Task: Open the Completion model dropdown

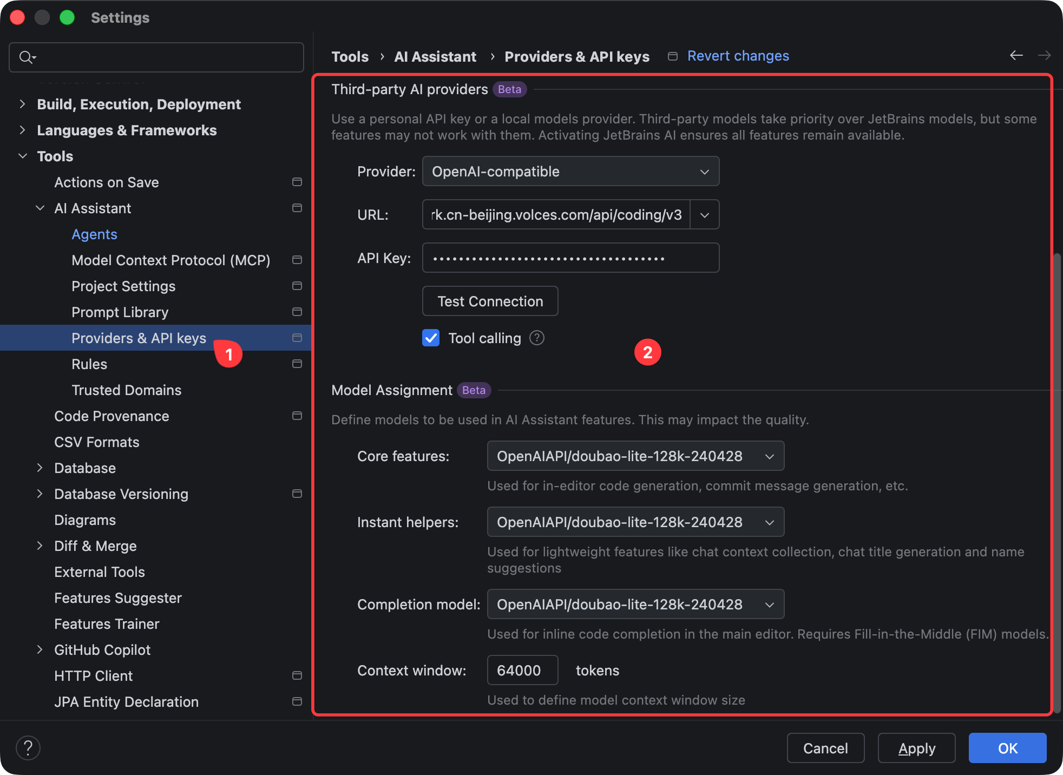Action: coord(635,605)
